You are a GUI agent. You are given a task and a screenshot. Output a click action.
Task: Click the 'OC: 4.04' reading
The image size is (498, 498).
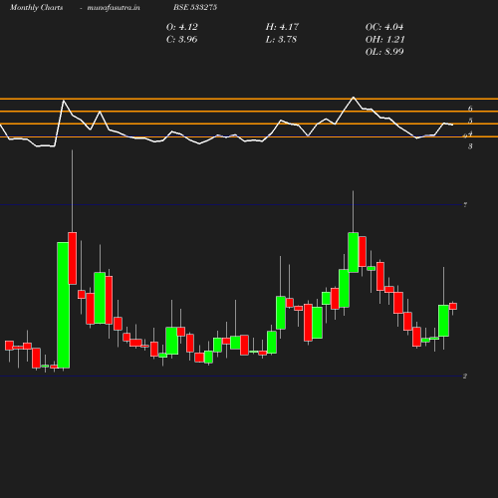coord(384,27)
